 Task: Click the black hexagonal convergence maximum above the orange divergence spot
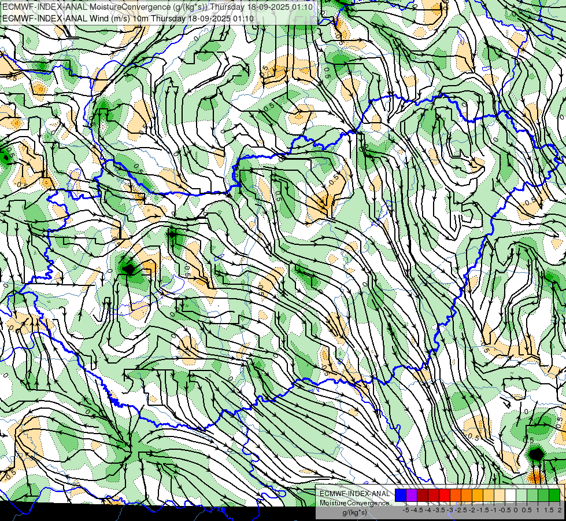coord(537,454)
